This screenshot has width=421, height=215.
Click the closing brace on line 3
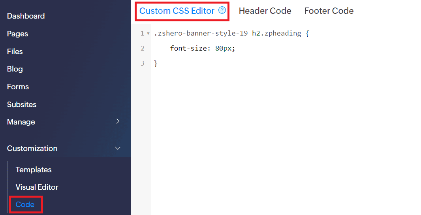point(156,63)
